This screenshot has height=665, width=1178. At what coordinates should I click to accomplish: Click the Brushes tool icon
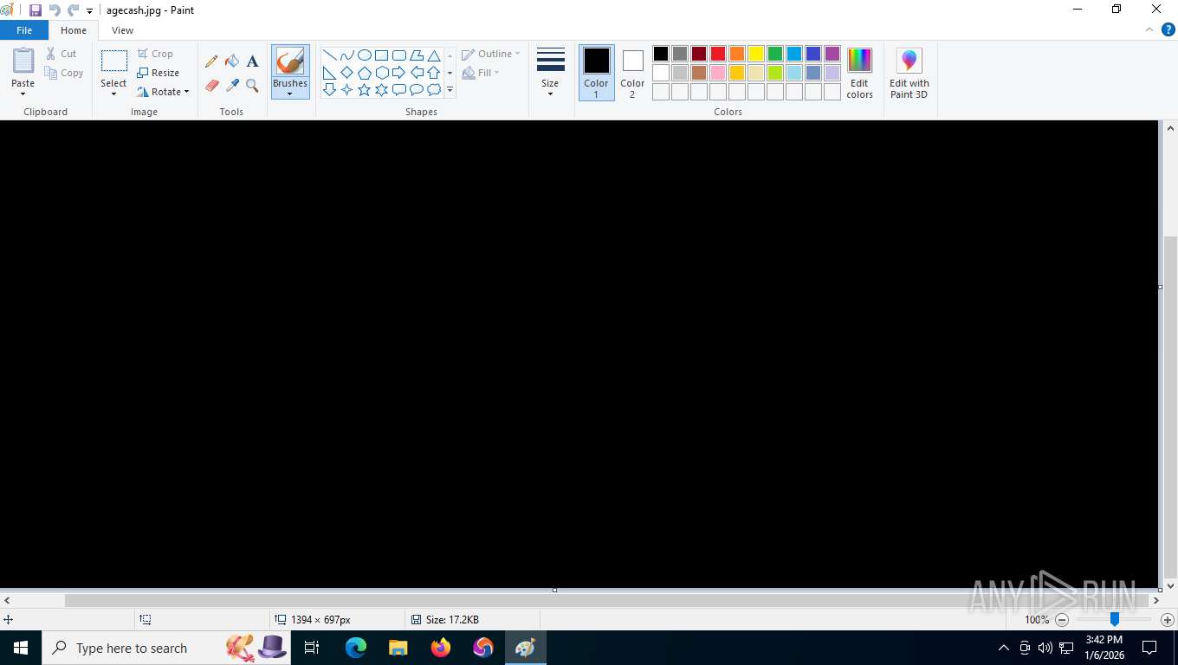(x=290, y=61)
